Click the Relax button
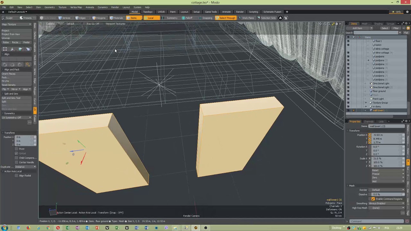 pyautogui.click(x=5, y=42)
